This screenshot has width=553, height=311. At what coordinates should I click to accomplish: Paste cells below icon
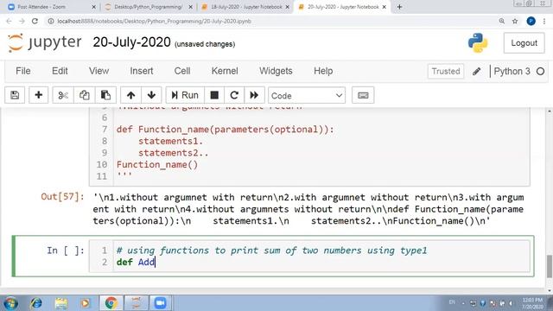(x=105, y=95)
